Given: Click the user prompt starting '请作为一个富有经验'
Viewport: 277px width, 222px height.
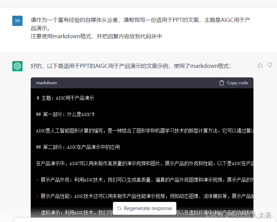Looking at the screenshot, I should (x=141, y=24).
